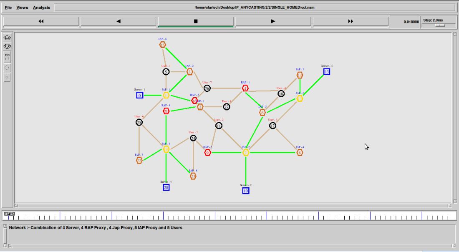This screenshot has width=459, height=252.
Task: Select User - 7 node 26
Action: tap(207, 88)
